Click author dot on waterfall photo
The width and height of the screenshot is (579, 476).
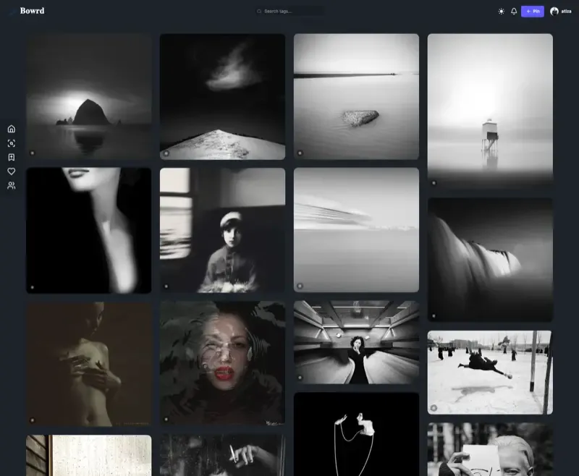point(434,316)
